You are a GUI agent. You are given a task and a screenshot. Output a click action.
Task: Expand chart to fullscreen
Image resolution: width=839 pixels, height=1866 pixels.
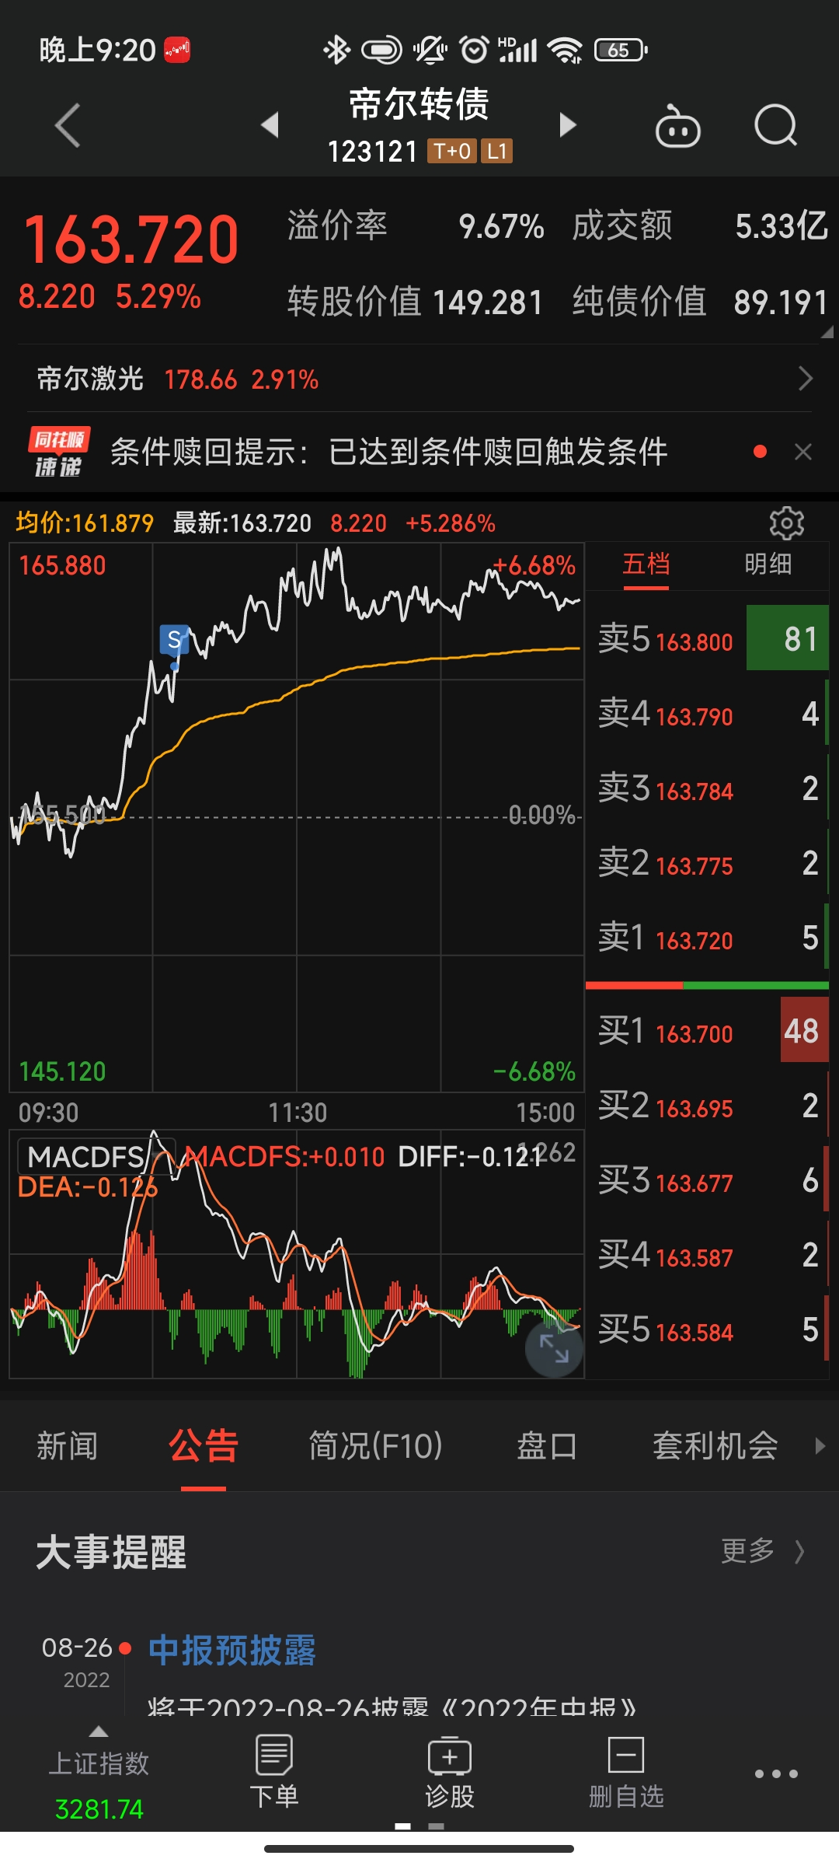point(554,1348)
